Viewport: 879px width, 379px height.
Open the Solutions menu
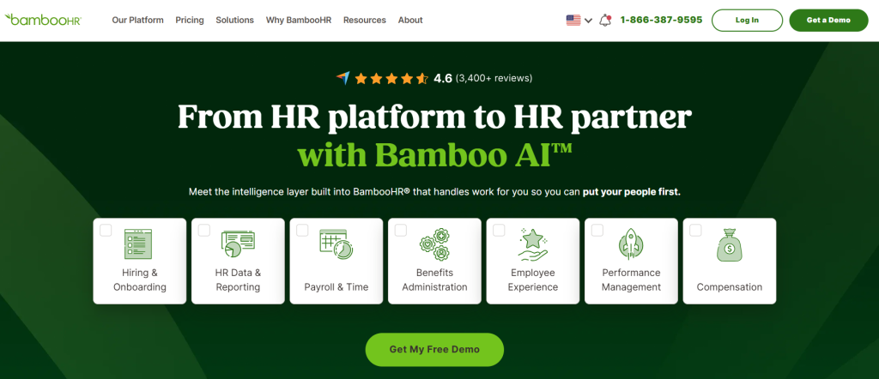click(235, 21)
